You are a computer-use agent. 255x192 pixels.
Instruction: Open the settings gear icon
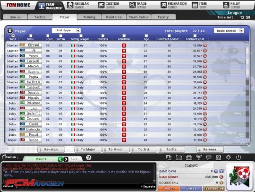(x=229, y=157)
